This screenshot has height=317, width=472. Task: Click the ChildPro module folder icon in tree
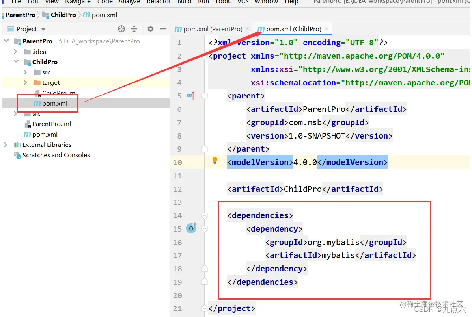(x=27, y=62)
